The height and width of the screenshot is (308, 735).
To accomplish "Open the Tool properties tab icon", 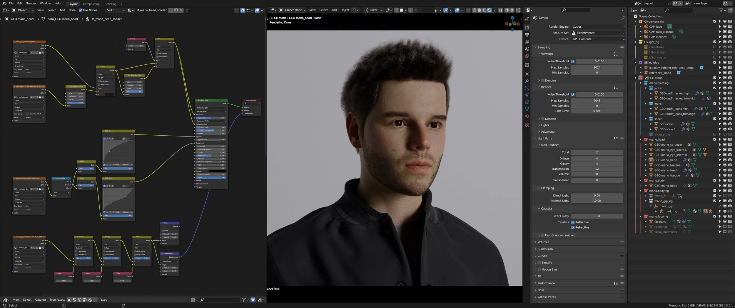I will 527,19.
